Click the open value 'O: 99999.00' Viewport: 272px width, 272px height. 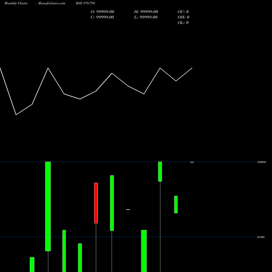click(x=102, y=12)
